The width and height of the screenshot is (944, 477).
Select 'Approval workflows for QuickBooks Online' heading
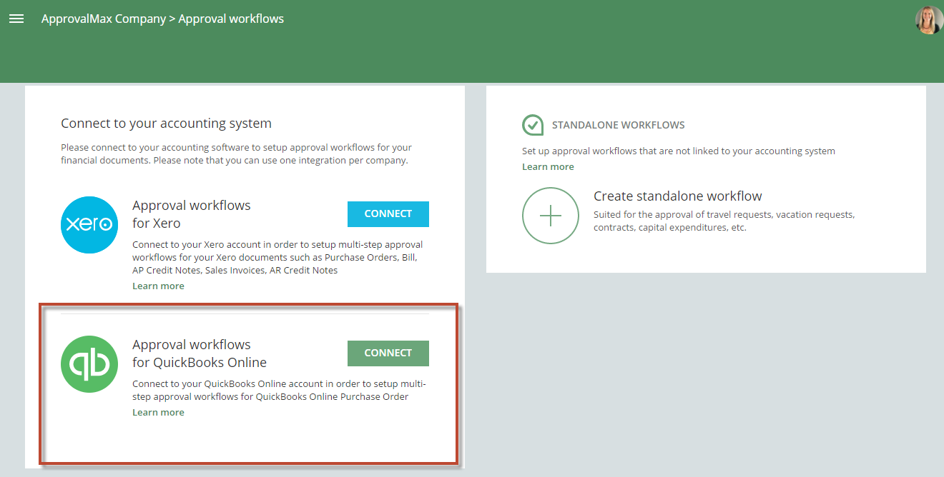click(200, 353)
